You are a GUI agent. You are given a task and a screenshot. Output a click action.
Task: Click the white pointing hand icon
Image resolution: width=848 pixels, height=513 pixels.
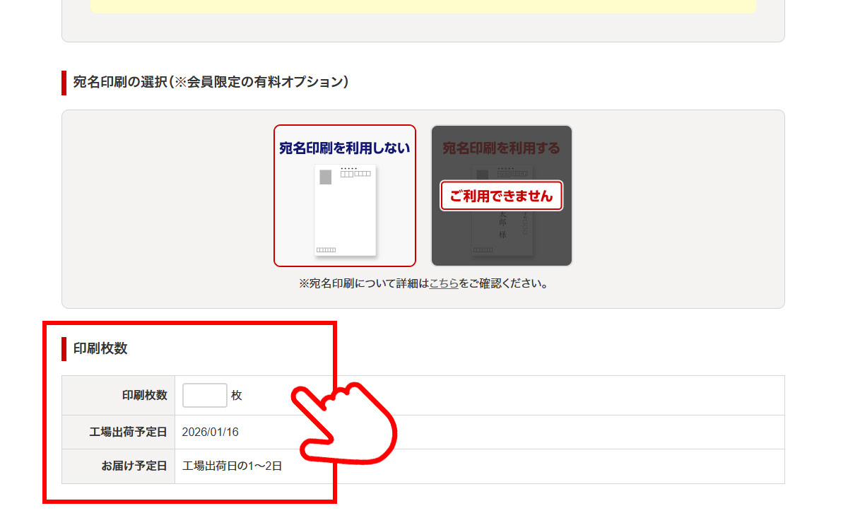pos(343,424)
